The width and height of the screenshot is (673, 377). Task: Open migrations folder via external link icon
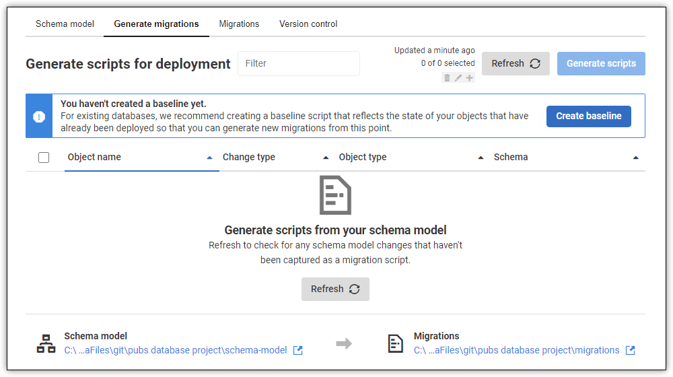pos(631,350)
